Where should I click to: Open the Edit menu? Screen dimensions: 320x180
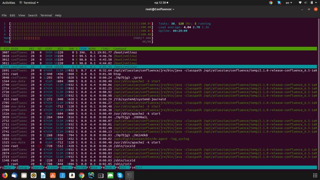click(12, 15)
